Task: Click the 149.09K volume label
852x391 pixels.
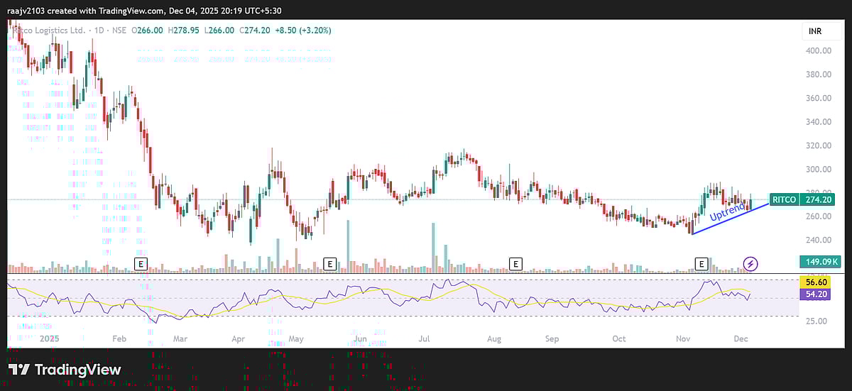Action: point(819,262)
